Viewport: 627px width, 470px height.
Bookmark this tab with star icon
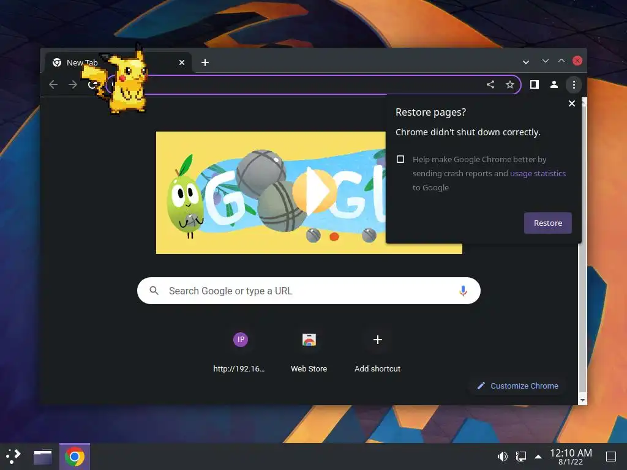[510, 84]
